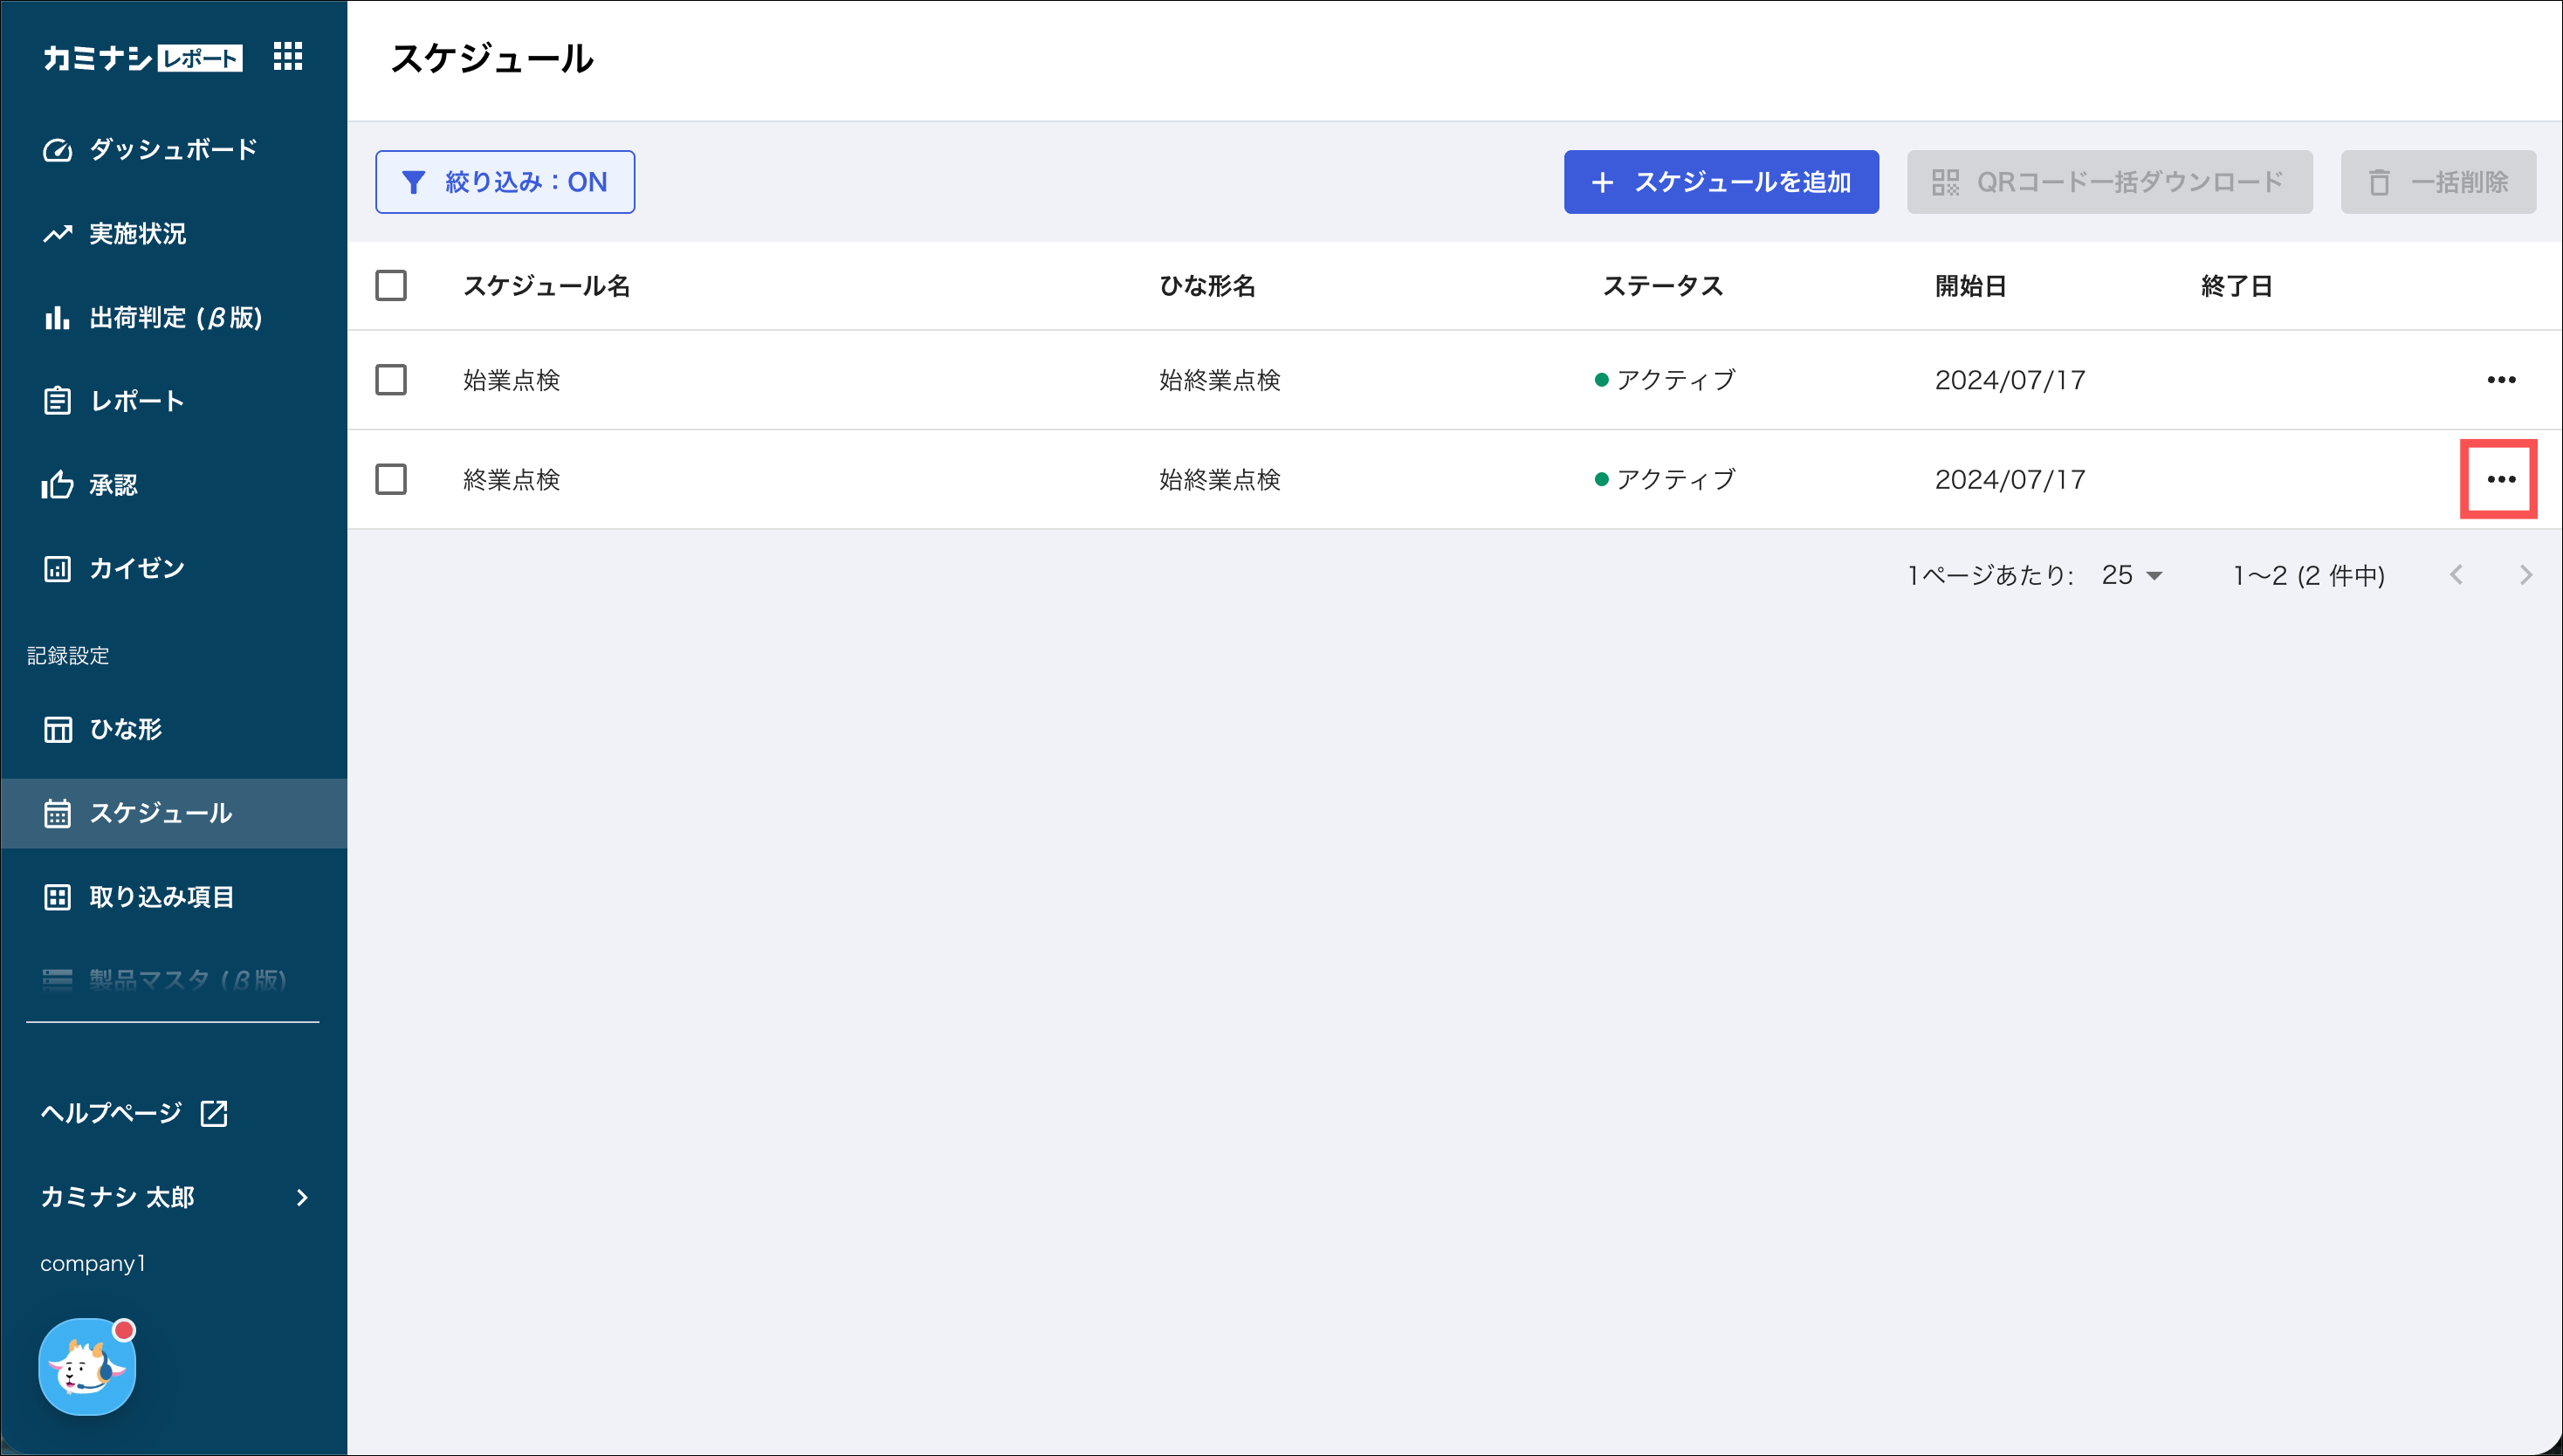Viewport: 2563px width, 1456px height.
Task: Open three-dot menu for 始業点検 row
Action: click(2500, 380)
